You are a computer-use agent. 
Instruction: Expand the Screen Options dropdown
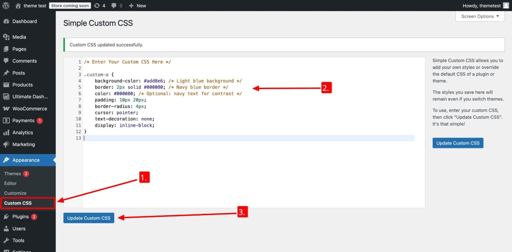pos(479,16)
